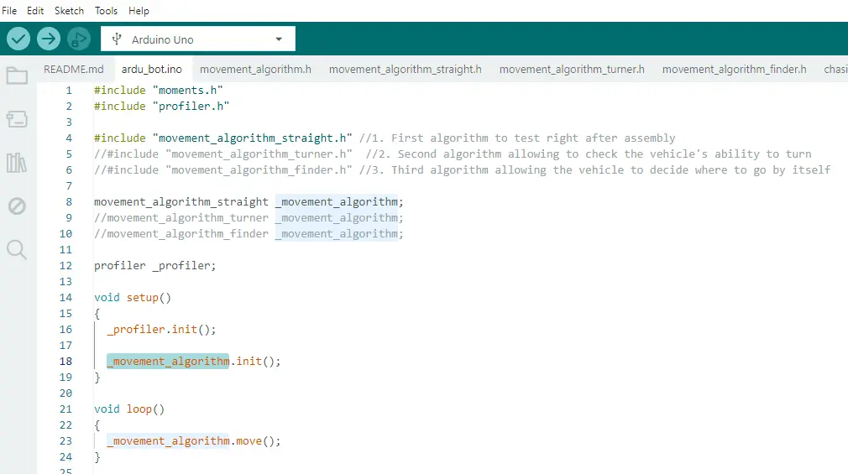Screen dimensions: 848x474
Task: Click "profiler.h" include on line 2
Action: (191, 106)
